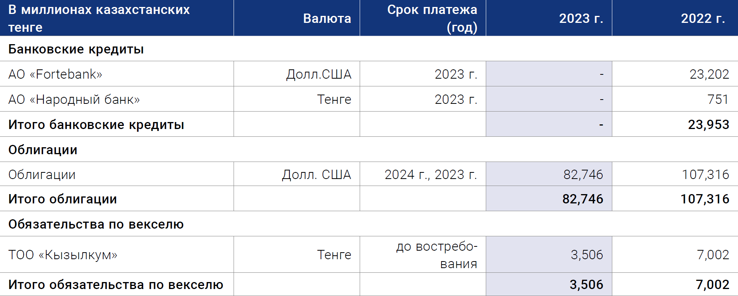Viewport: 738px width, 296px height.
Task: Click Обязательства по векселю heading
Action: coord(96,224)
